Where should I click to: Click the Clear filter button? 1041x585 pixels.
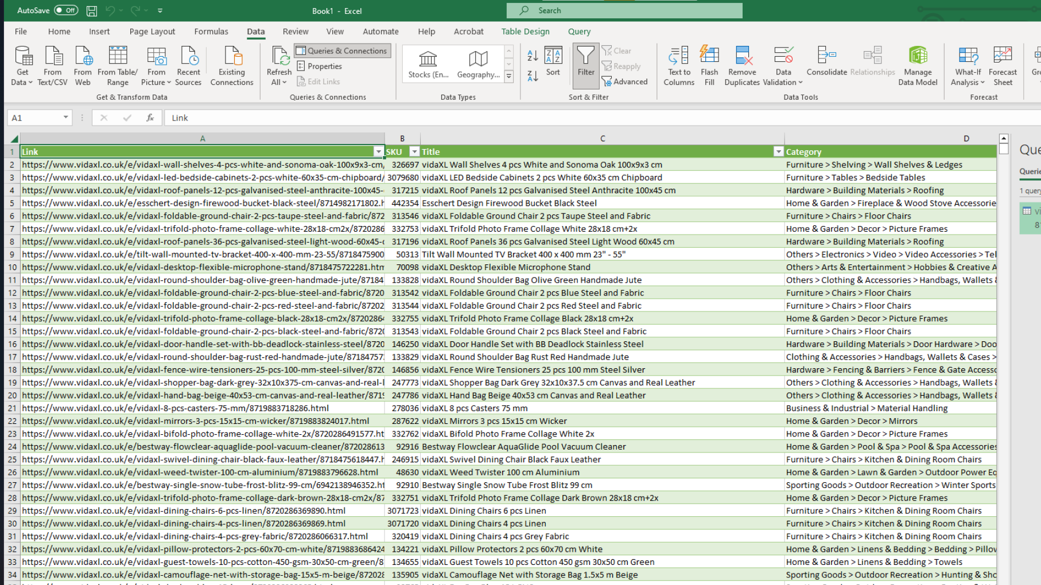(x=616, y=50)
